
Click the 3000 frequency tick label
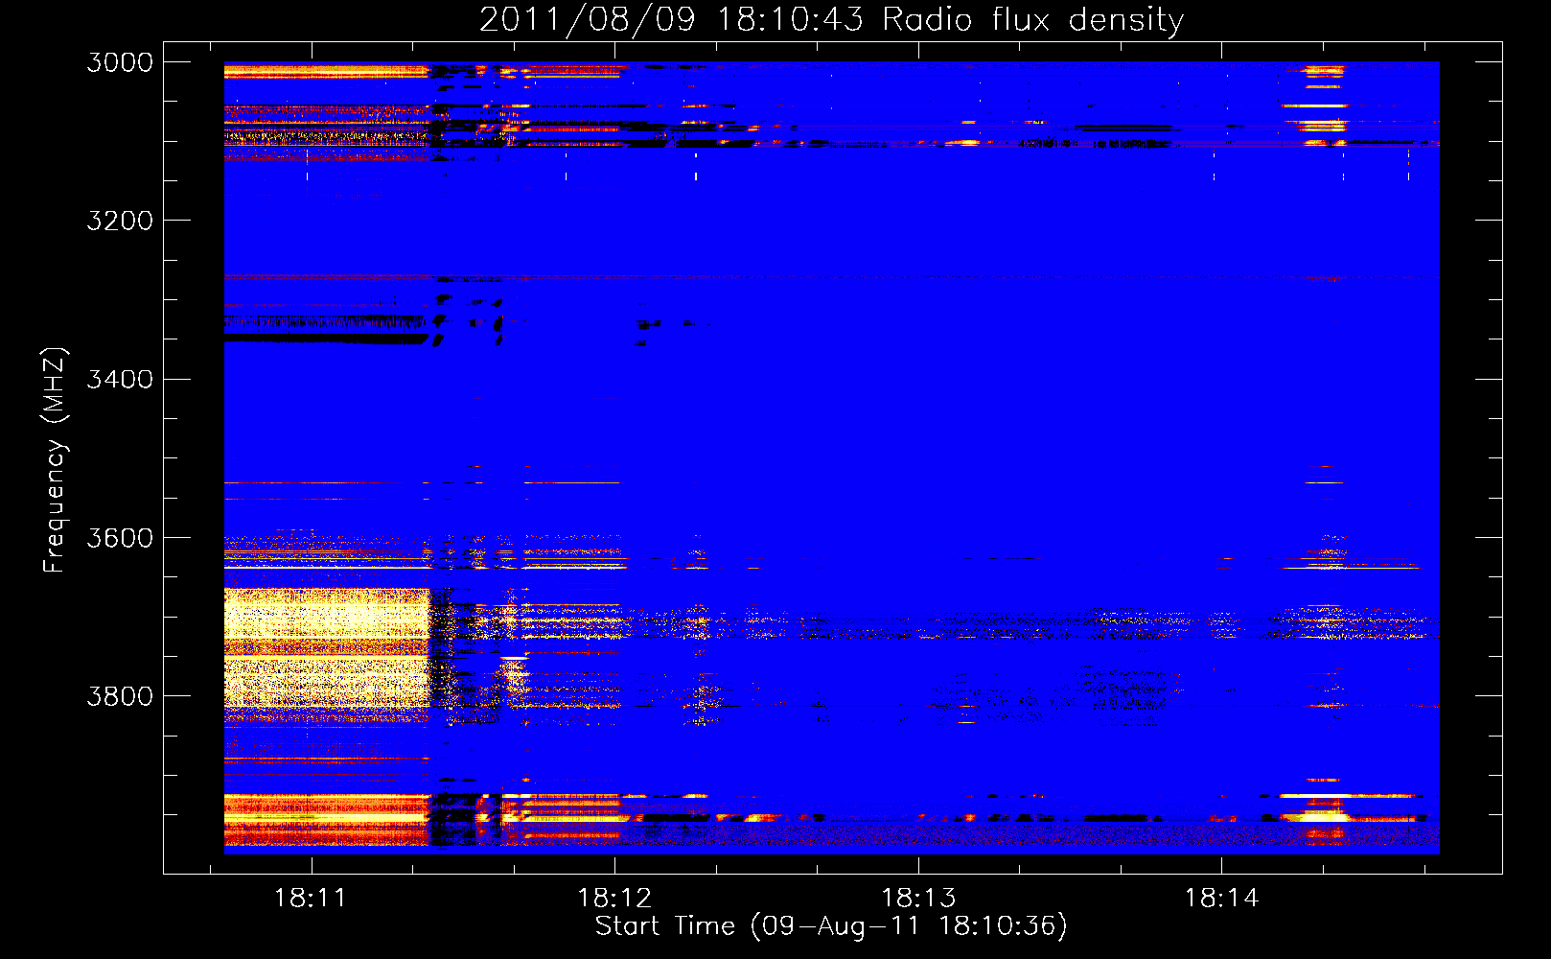[120, 62]
